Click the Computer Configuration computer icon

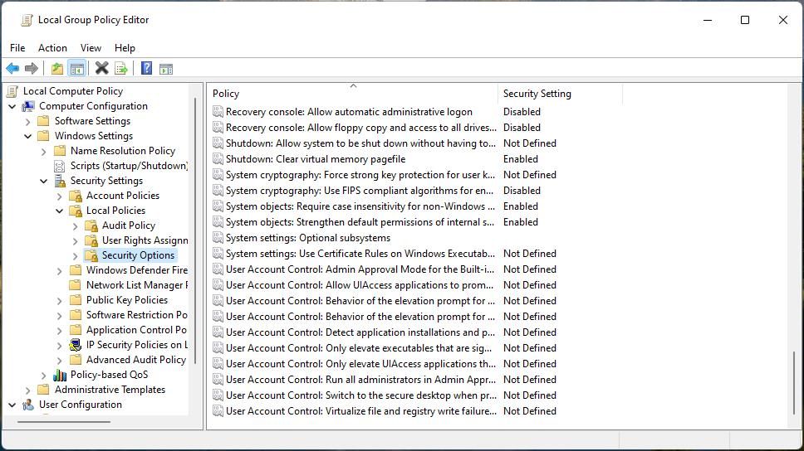(28, 106)
